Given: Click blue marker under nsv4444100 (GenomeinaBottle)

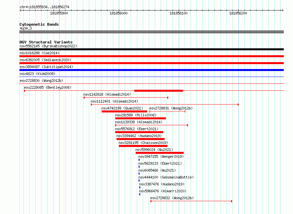Looking at the screenshot, I should tap(139, 180).
